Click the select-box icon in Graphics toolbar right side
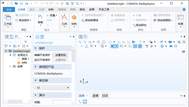This screenshot has width=189, height=107. pyautogui.click(x=179, y=42)
